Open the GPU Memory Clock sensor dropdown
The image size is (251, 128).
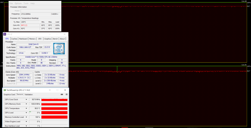click(26, 104)
